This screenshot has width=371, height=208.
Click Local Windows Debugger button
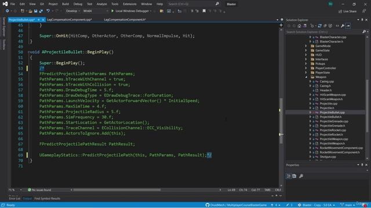tap(132, 11)
